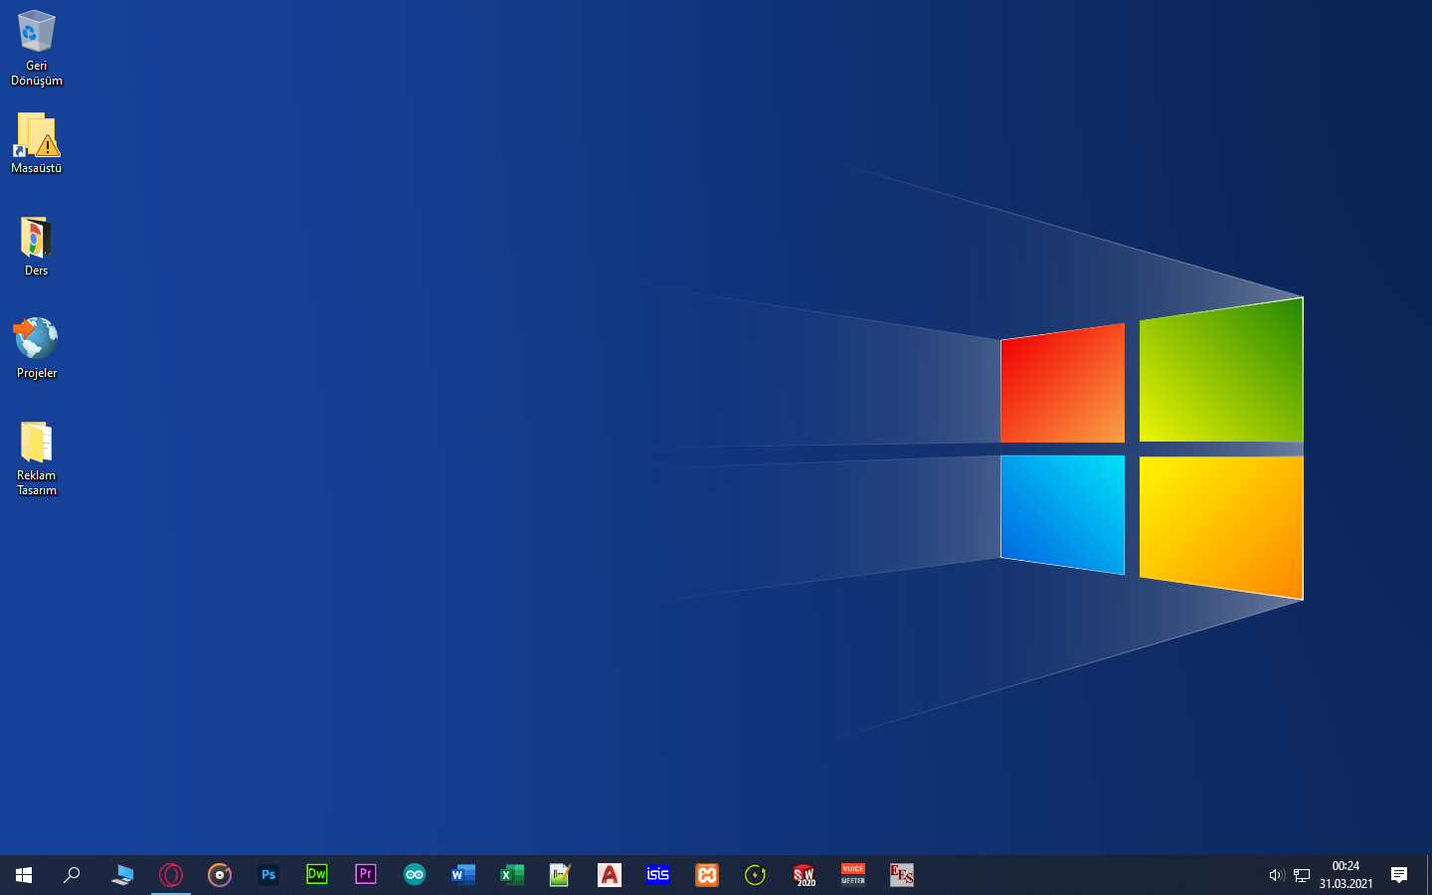The height and width of the screenshot is (895, 1432).
Task: Open Voicemeeter from the taskbar
Action: point(853,875)
